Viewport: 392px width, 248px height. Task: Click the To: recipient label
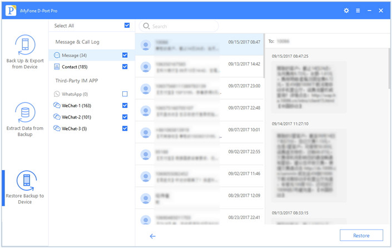click(x=271, y=41)
